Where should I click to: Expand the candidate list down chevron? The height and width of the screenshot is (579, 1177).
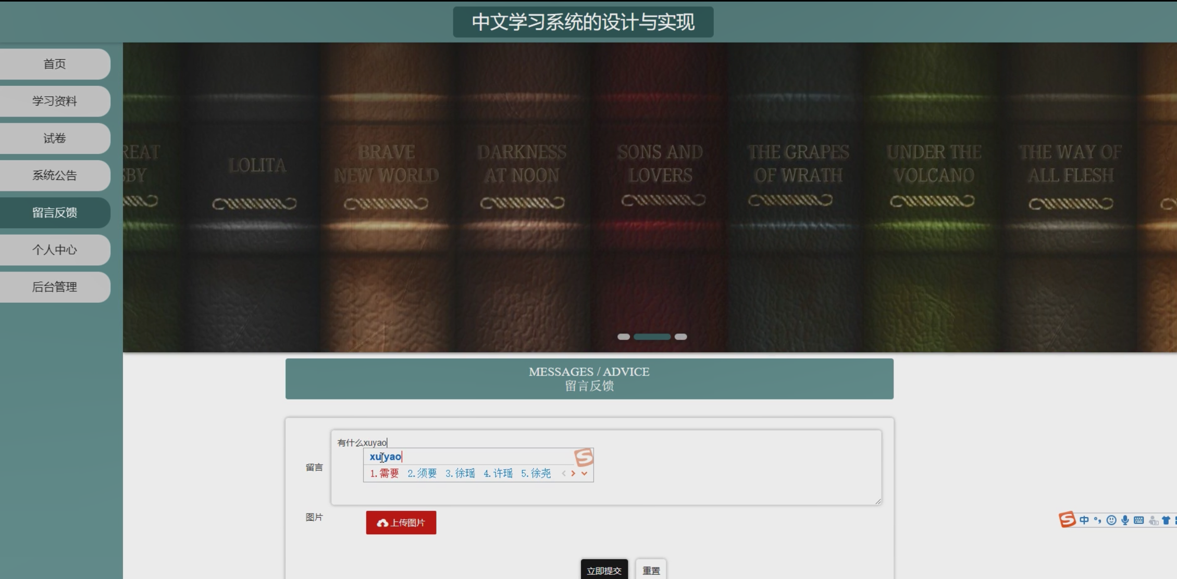pos(584,473)
